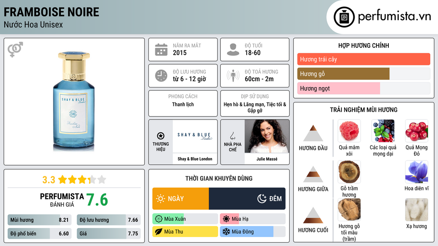Open the Gỗ trầm hương wood image
The width and height of the screenshot is (438, 246).
349,172
